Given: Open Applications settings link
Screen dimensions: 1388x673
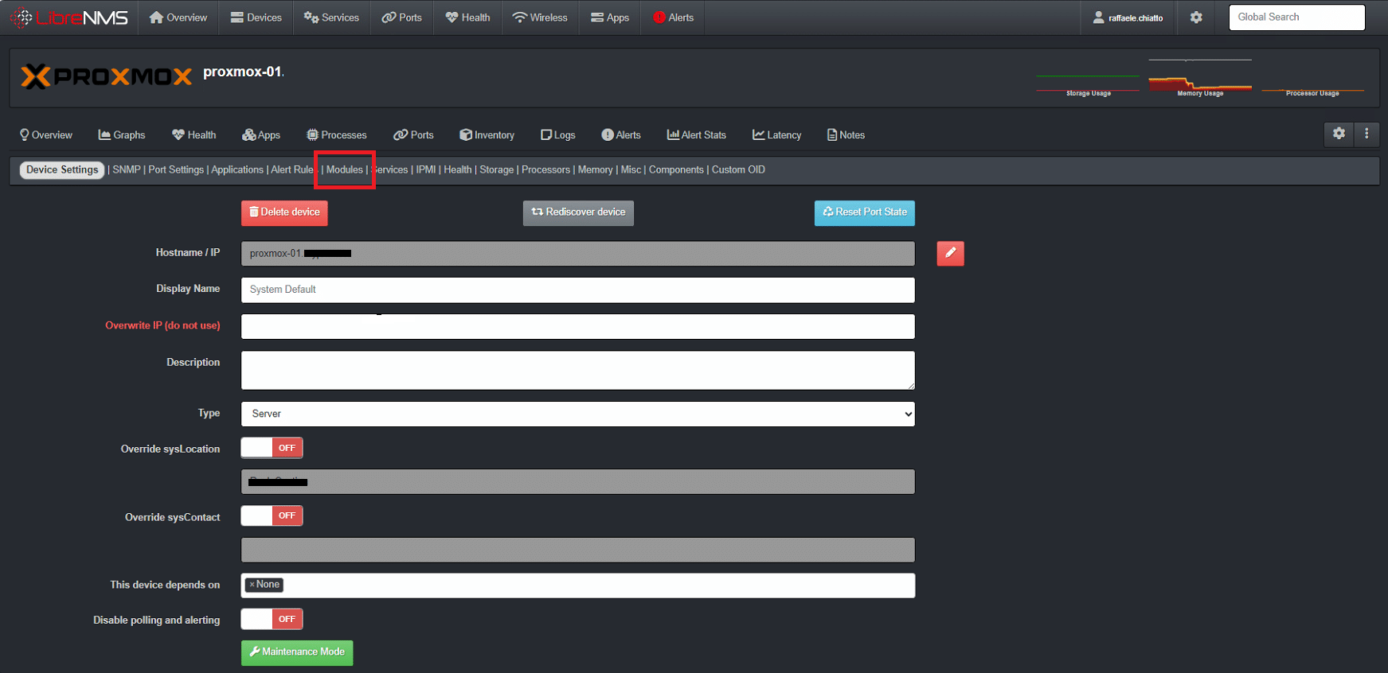Looking at the screenshot, I should [237, 170].
